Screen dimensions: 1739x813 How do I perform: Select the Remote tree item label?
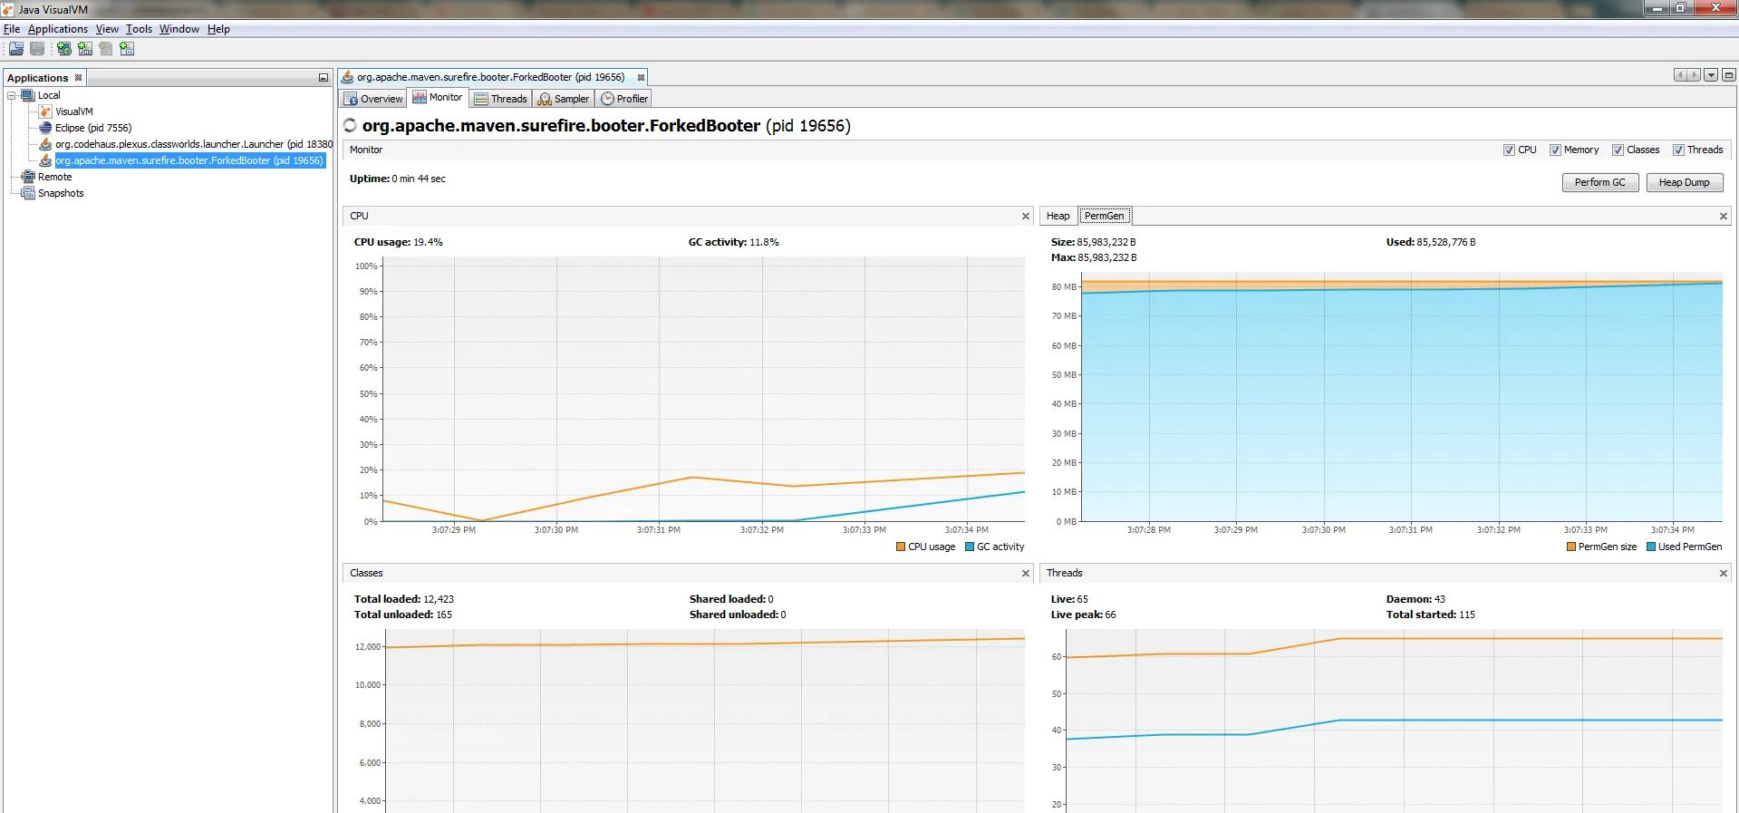(54, 178)
